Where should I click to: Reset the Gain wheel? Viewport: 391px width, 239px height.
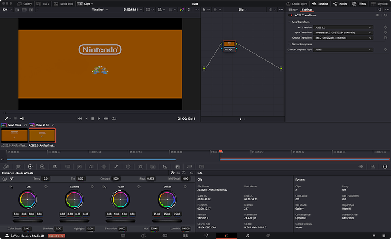(x=139, y=187)
